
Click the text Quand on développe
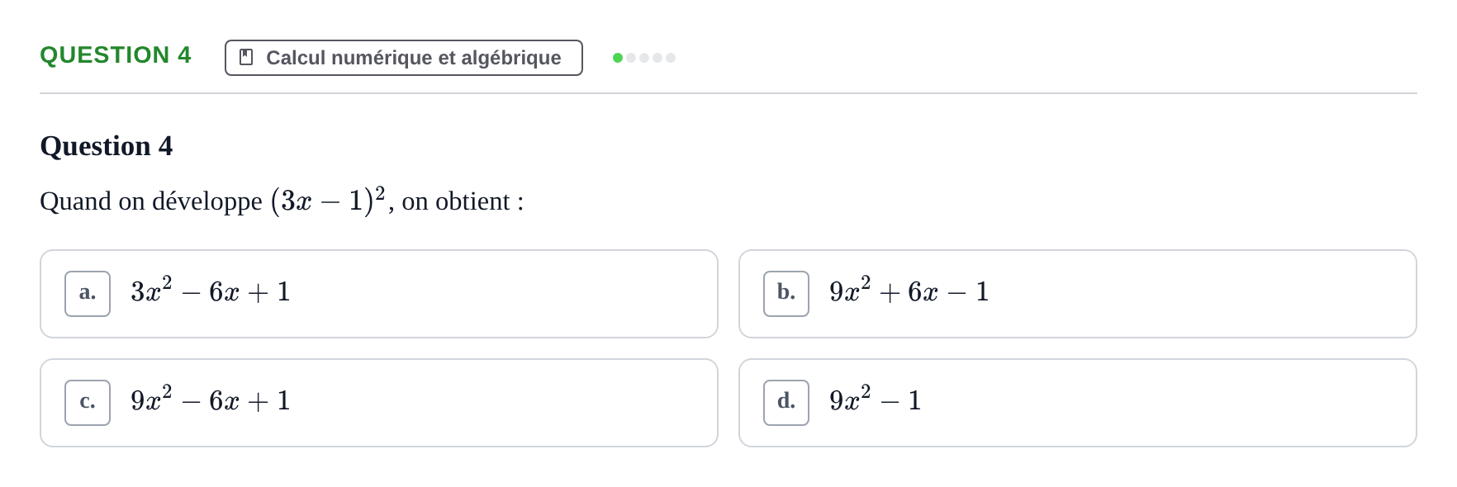tap(151, 201)
